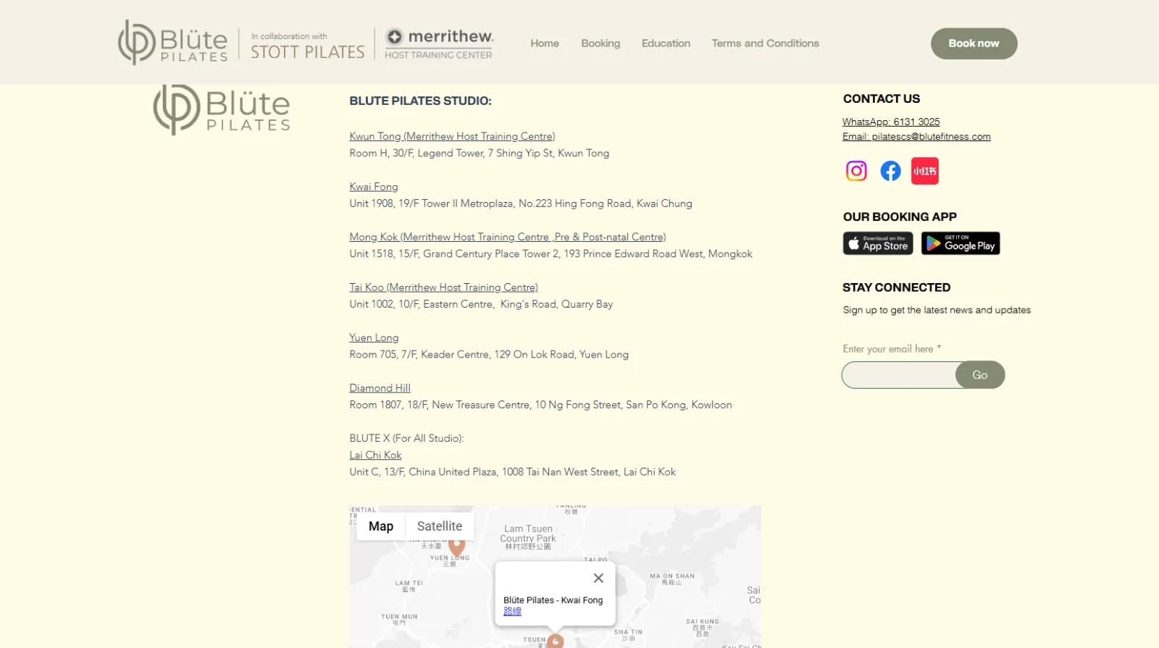Click the newsletter email input field
Viewport: 1159px width, 648px height.
coord(899,375)
